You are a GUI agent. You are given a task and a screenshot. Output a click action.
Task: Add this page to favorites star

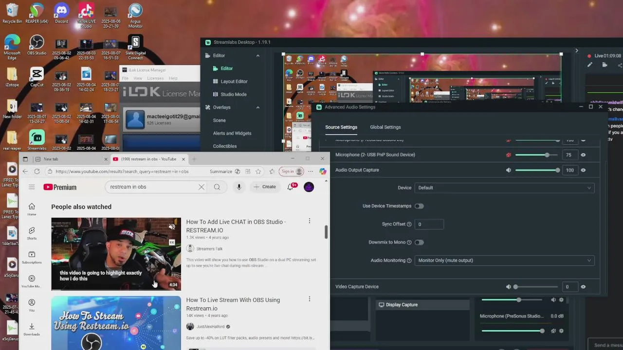[x=258, y=171]
